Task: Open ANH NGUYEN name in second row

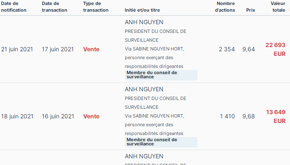Action: [144, 89]
